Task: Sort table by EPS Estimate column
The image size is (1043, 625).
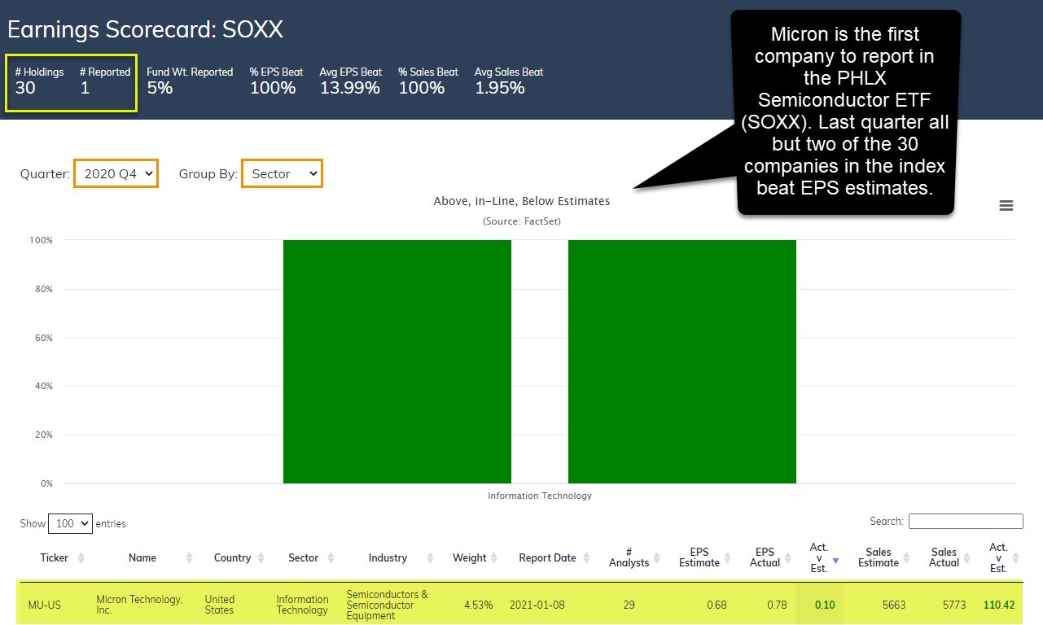Action: 705,557
